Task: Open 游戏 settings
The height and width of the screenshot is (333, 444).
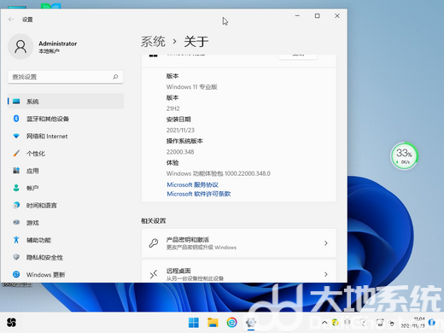Action: tap(66, 223)
